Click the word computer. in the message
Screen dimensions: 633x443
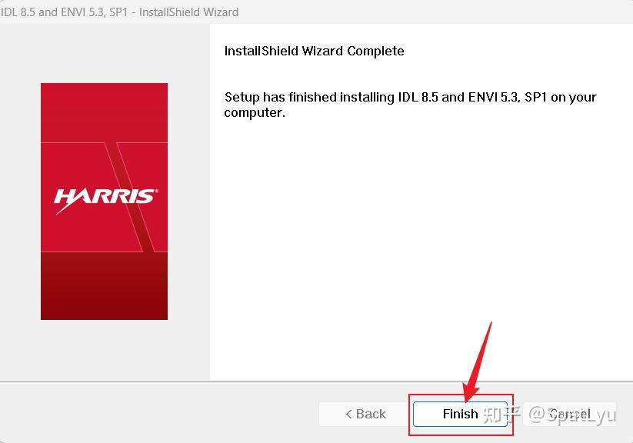[x=255, y=112]
